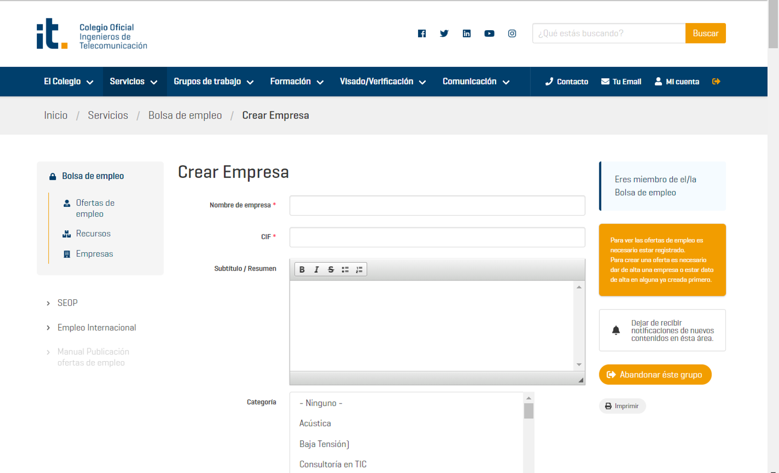
Task: Click the Categoría list scrollbar thumb
Action: pos(528,411)
